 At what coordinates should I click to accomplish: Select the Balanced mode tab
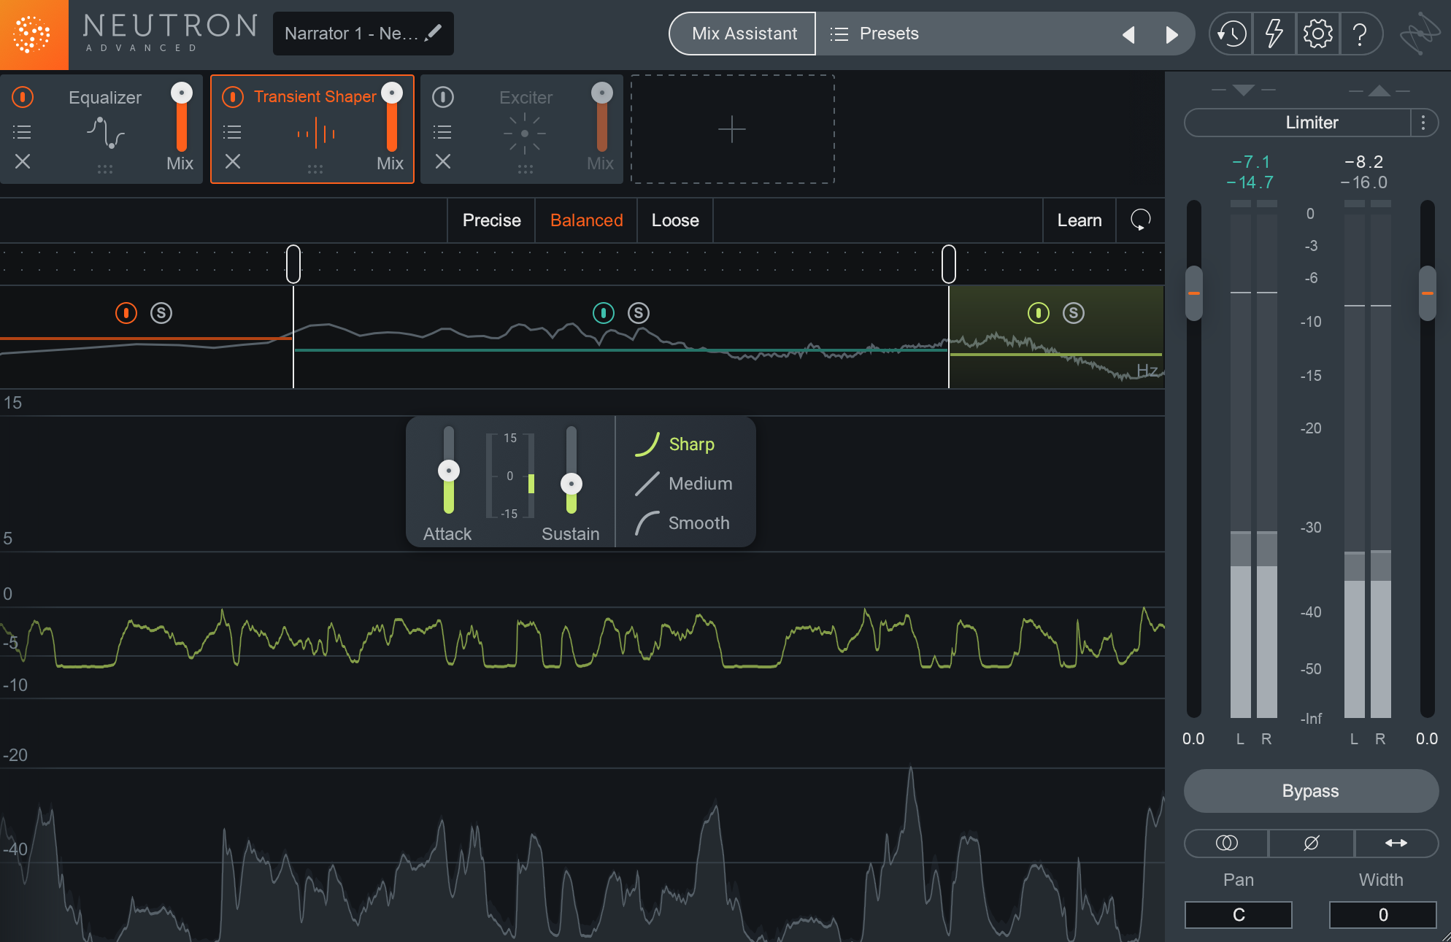(586, 220)
